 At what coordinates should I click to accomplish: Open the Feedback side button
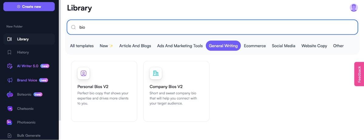click(359, 74)
